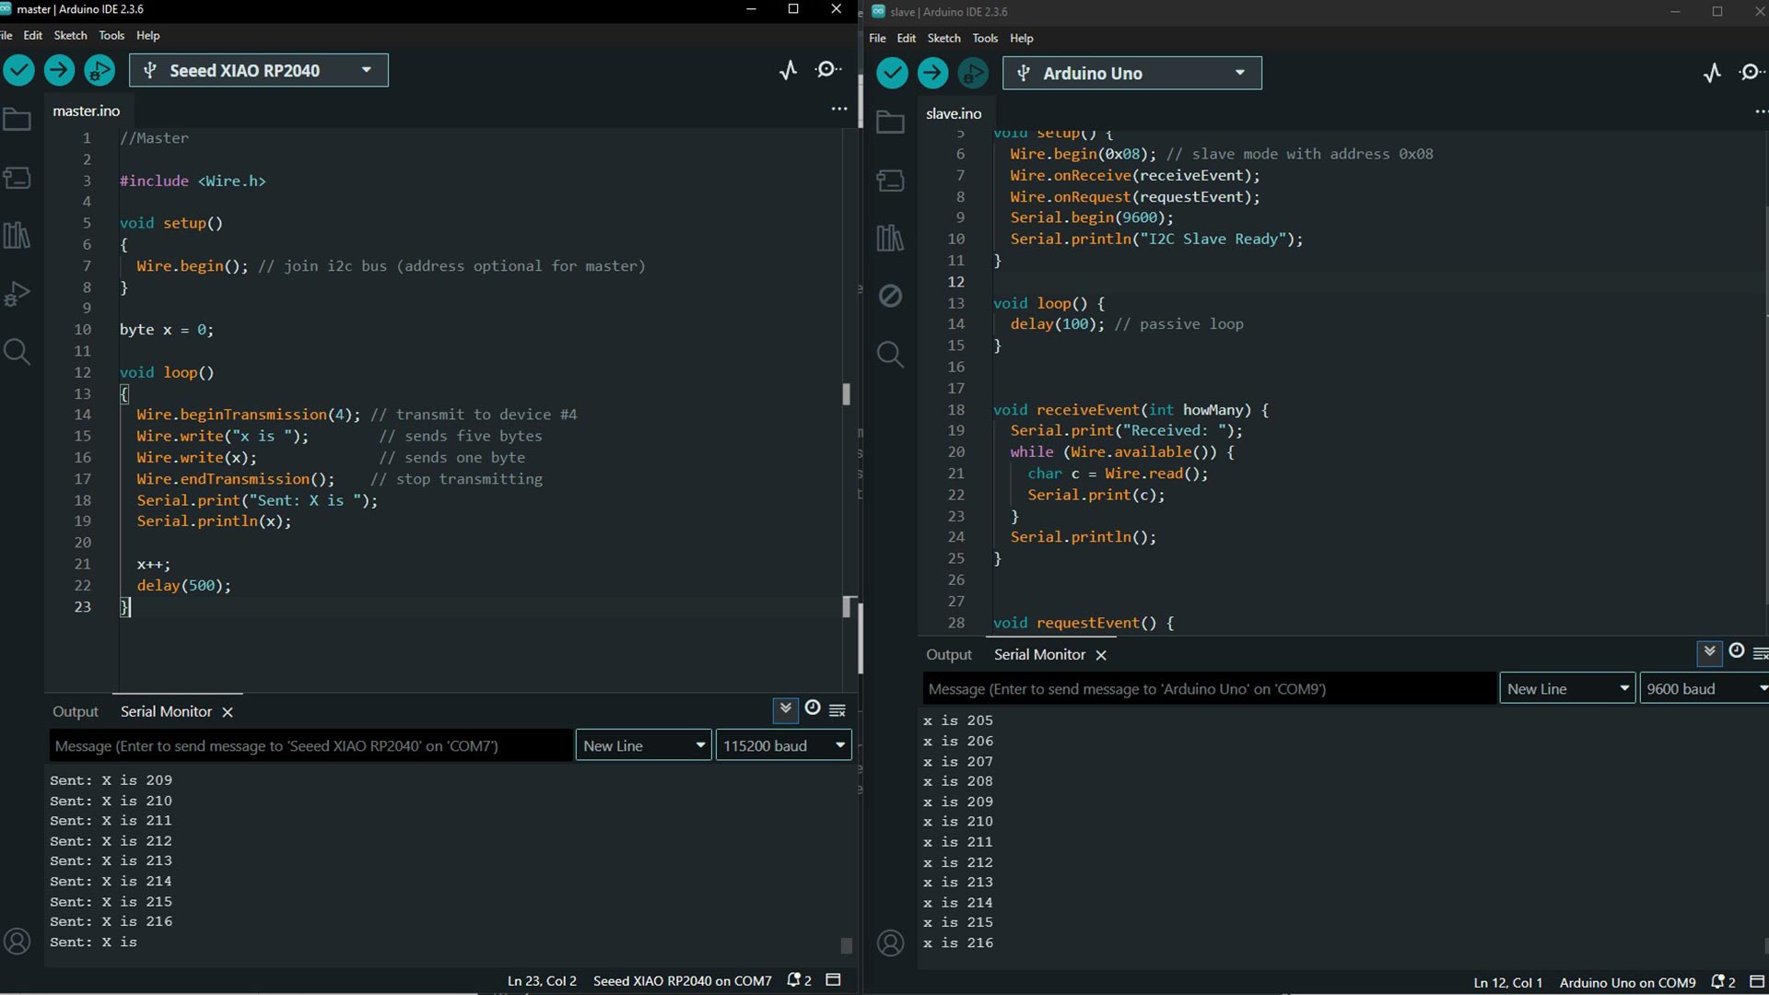Open Serial Monitor icon in master toolbar
Image resolution: width=1769 pixels, height=995 pixels.
pyautogui.click(x=827, y=70)
